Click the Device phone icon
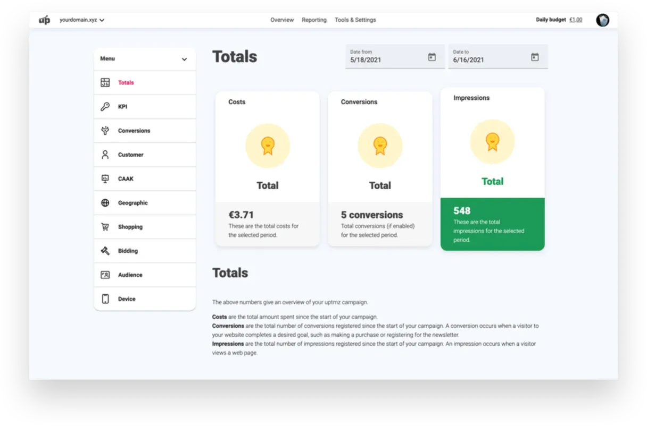The width and height of the screenshot is (647, 426). click(105, 299)
